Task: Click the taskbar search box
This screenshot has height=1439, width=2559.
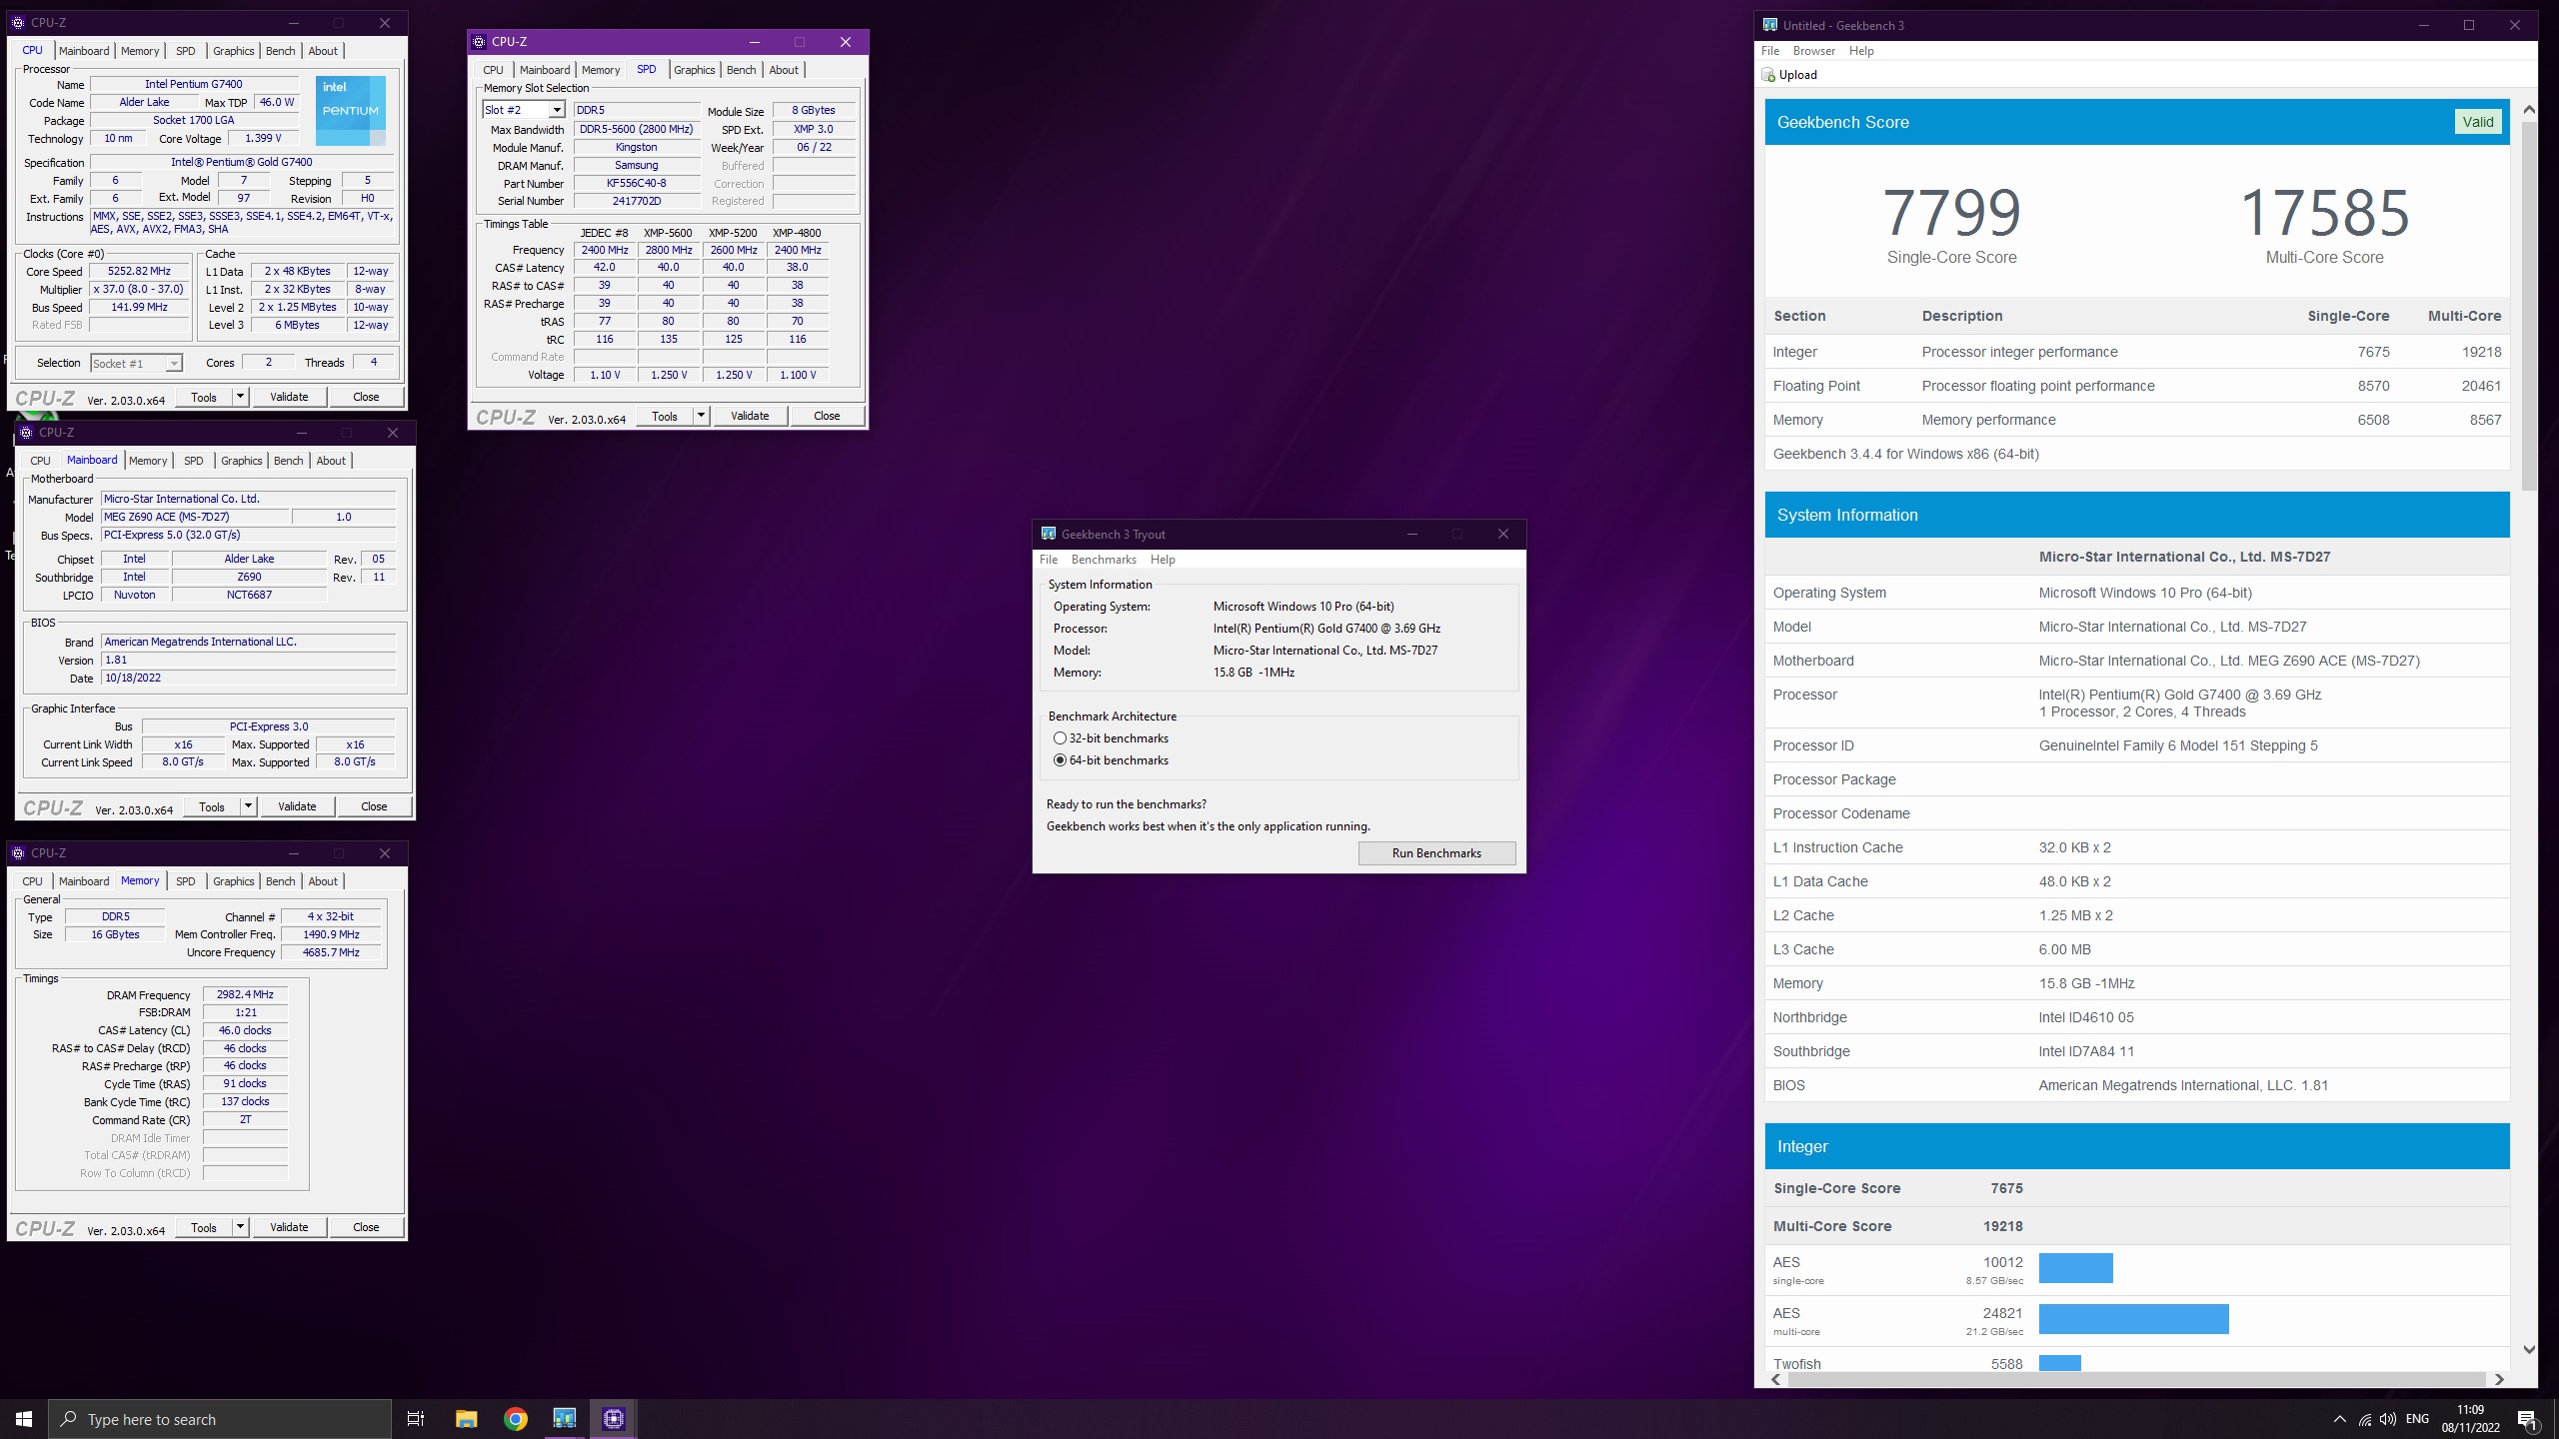Action: (220, 1419)
